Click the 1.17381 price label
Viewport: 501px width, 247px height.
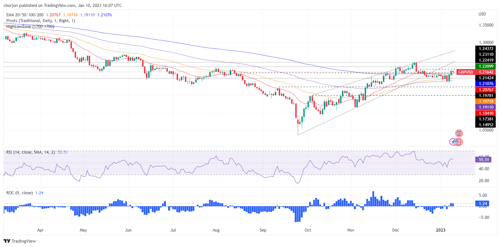486,119
